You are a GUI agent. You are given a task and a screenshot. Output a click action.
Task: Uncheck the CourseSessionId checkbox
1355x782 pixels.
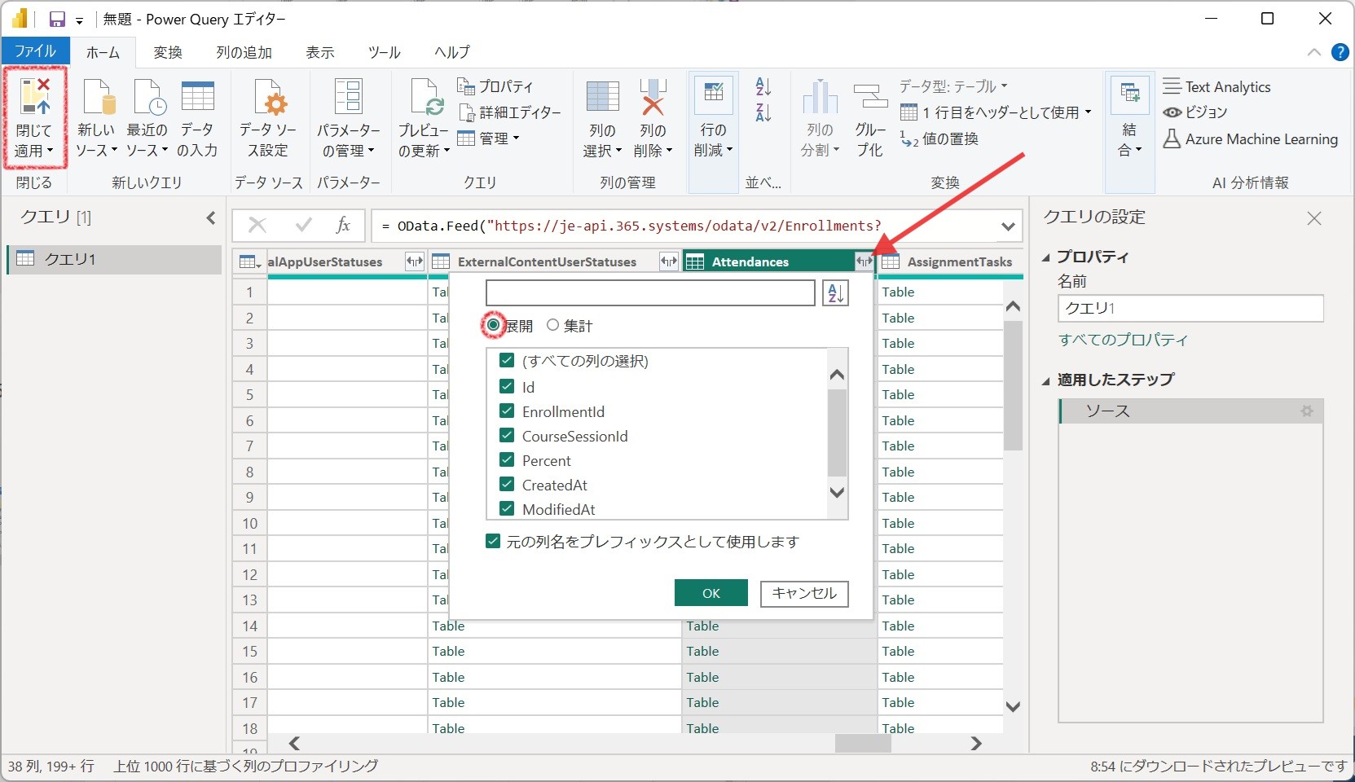point(507,435)
